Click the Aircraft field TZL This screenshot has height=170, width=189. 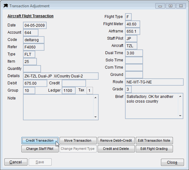point(131,46)
